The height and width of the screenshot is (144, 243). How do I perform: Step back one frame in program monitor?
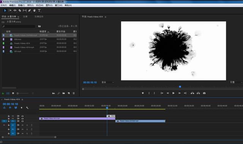168,93
